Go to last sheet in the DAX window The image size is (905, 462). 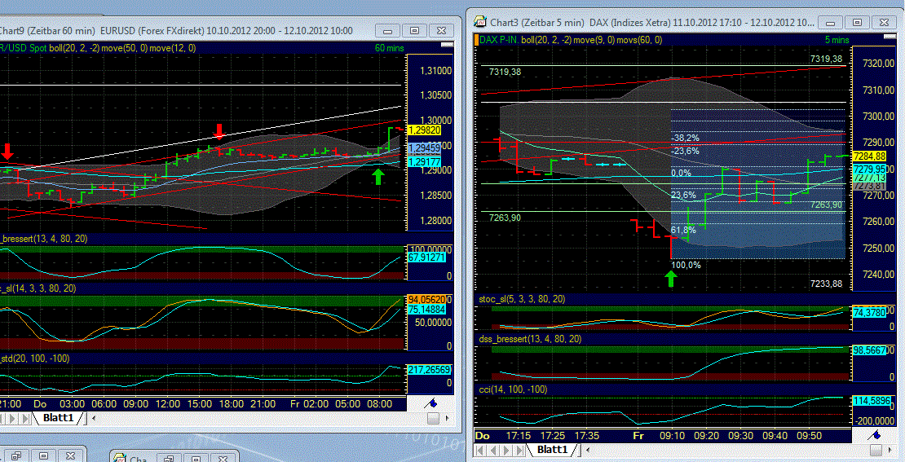pos(517,449)
